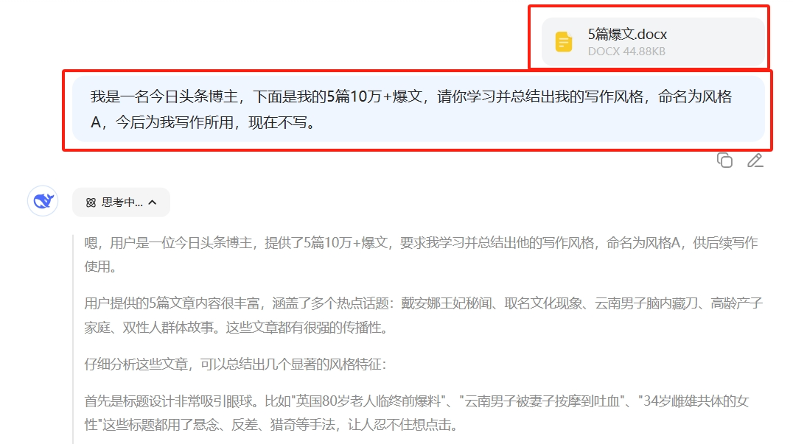Screen dimensions: 793x444
Task: Click the paragraph starting 首先是标题设计
Action: click(x=416, y=412)
